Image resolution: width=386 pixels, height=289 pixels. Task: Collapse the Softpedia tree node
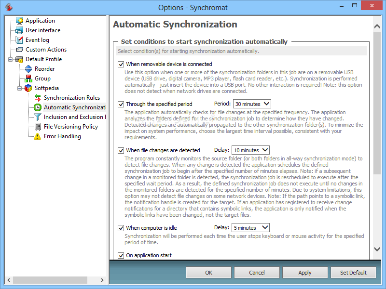[19, 88]
